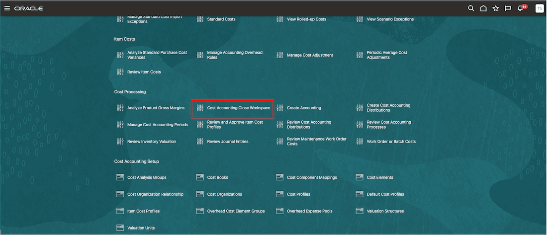The height and width of the screenshot is (235, 547).
Task: Open Review and Approve Item Cost Profiles
Action: pyautogui.click(x=235, y=125)
